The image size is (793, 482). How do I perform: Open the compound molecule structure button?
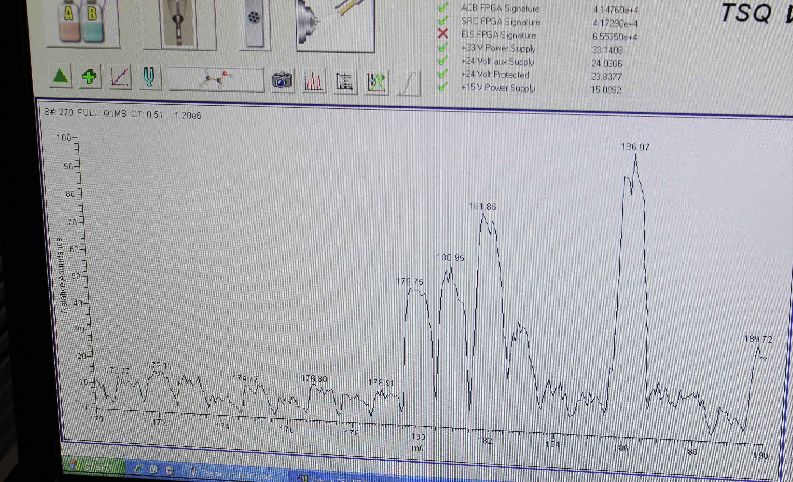216,79
